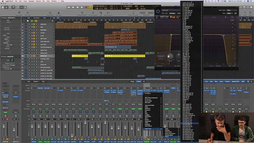This screenshot has width=254, height=143.
Task: Open the Navigate menu in menu bar
Action: [x=31, y=1]
